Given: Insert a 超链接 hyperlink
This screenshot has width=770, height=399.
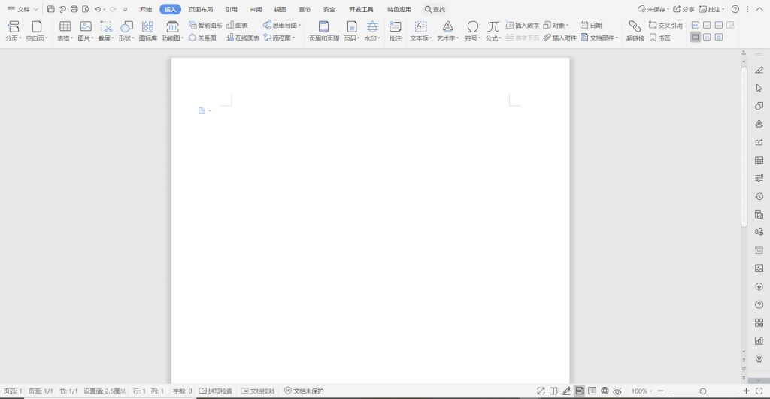Looking at the screenshot, I should click(x=635, y=30).
